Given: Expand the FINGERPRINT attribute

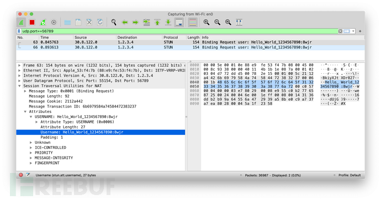Looking at the screenshot, I should [31, 163].
